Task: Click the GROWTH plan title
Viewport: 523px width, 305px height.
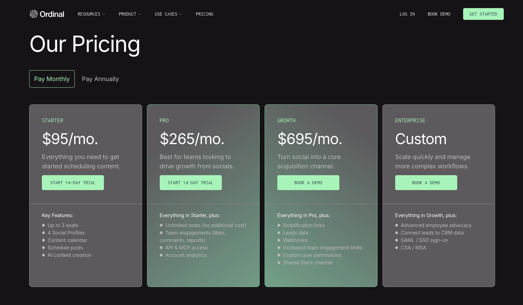Action: (x=286, y=121)
